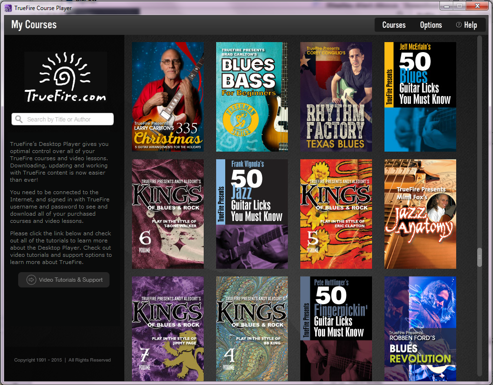Open Jeff McErlain's 50 Blues Guitar Licks
The width and height of the screenshot is (493, 385).
[420, 97]
